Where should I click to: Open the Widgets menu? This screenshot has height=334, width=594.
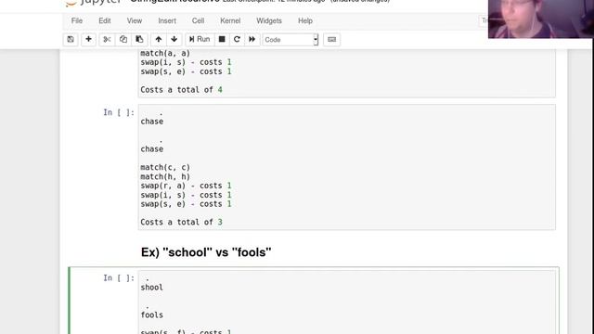tap(269, 20)
